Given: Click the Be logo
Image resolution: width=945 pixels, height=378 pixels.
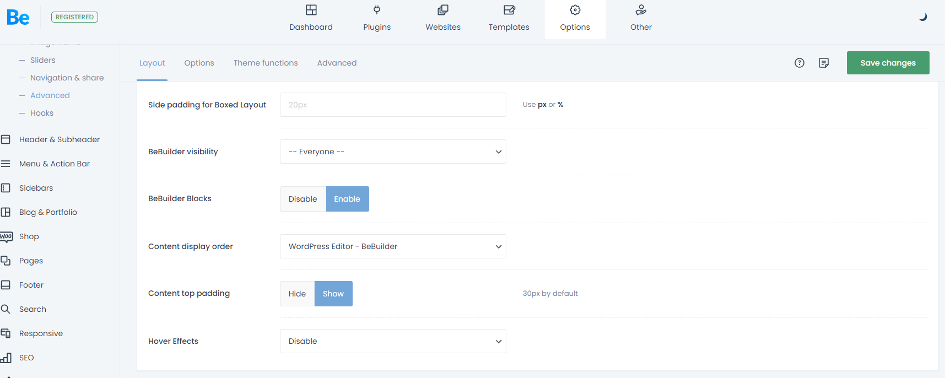Looking at the screenshot, I should click(x=18, y=17).
